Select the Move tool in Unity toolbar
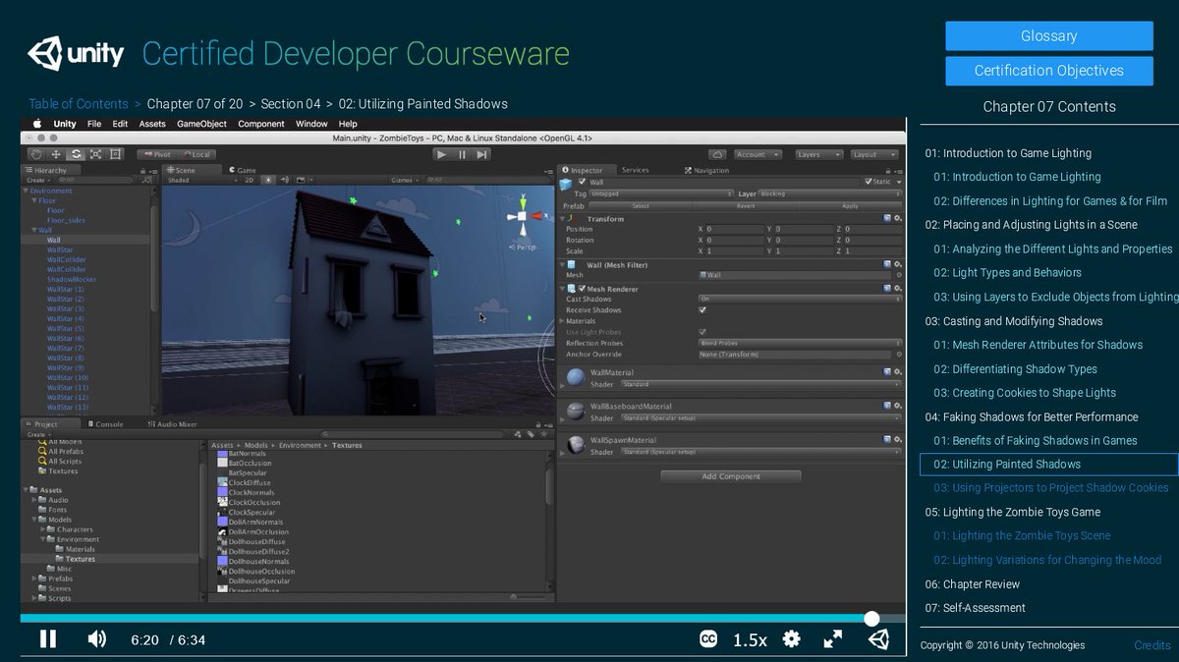1179x662 pixels. point(56,154)
